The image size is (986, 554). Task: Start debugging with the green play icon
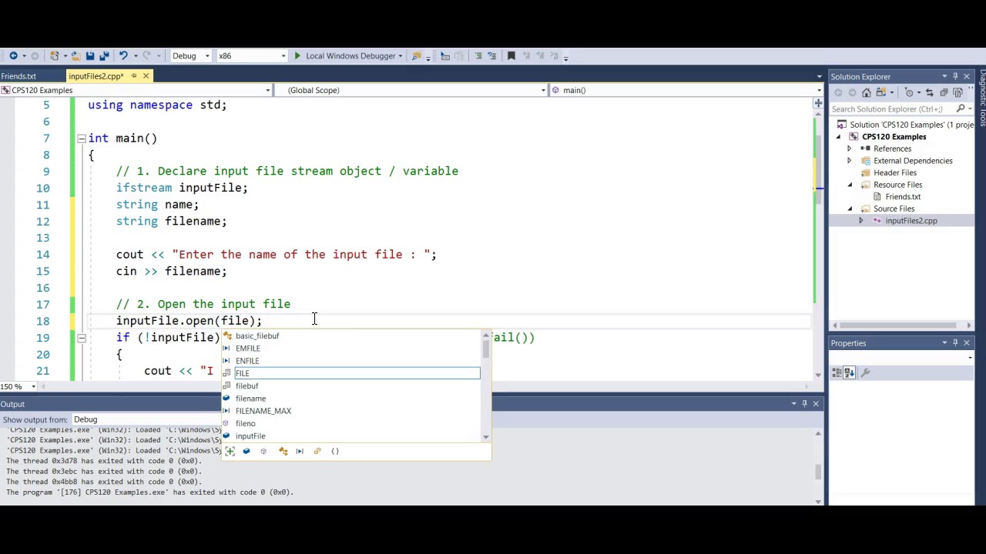(x=297, y=55)
